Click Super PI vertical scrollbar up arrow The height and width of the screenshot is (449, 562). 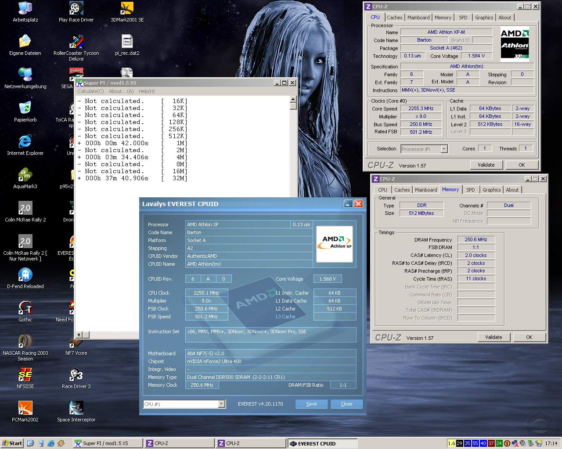point(293,99)
